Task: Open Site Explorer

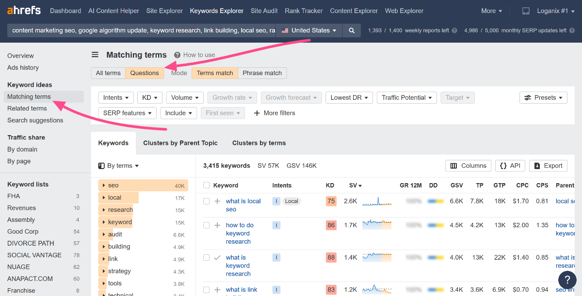Action: coord(164,11)
